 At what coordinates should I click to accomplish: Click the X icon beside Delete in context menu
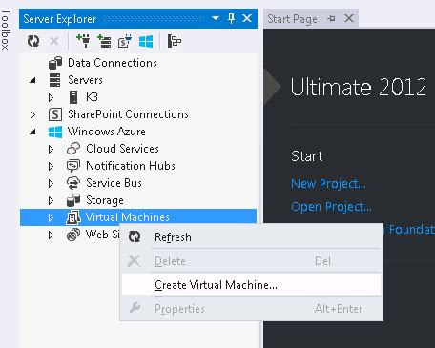pos(134,261)
